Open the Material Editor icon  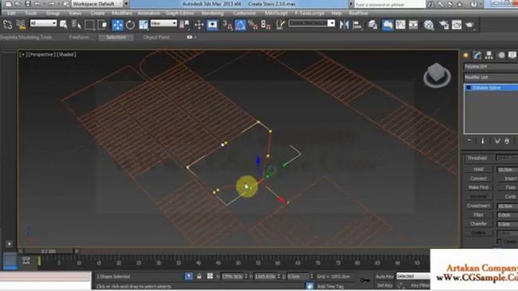[428, 25]
